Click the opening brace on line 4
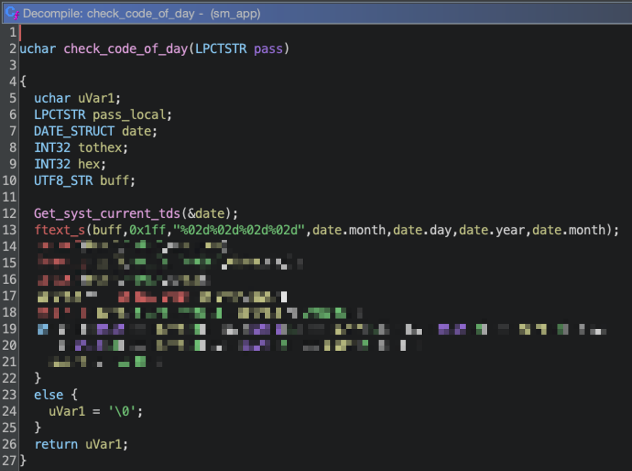Image resolution: width=632 pixels, height=471 pixels. coord(23,82)
